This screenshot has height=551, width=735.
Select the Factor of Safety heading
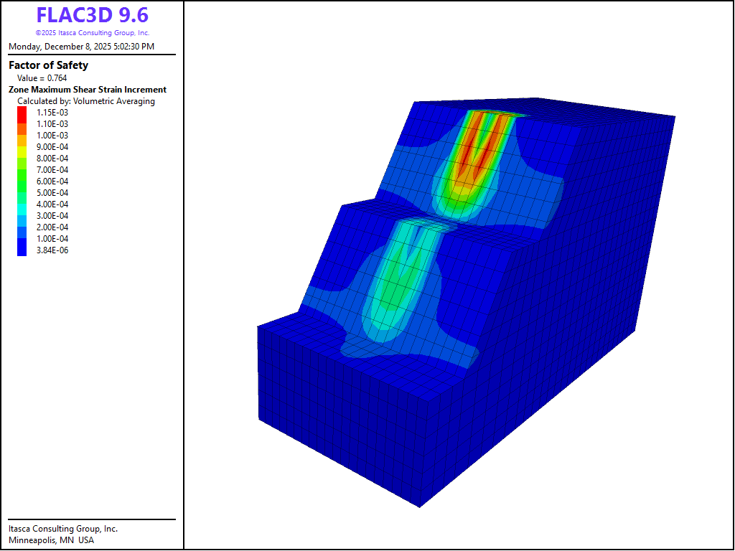pyautogui.click(x=48, y=65)
